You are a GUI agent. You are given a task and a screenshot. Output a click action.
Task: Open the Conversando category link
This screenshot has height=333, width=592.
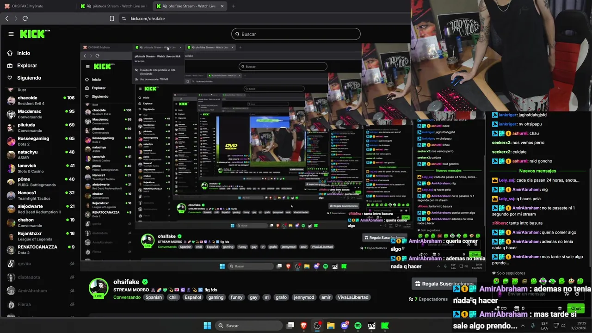pyautogui.click(x=127, y=297)
